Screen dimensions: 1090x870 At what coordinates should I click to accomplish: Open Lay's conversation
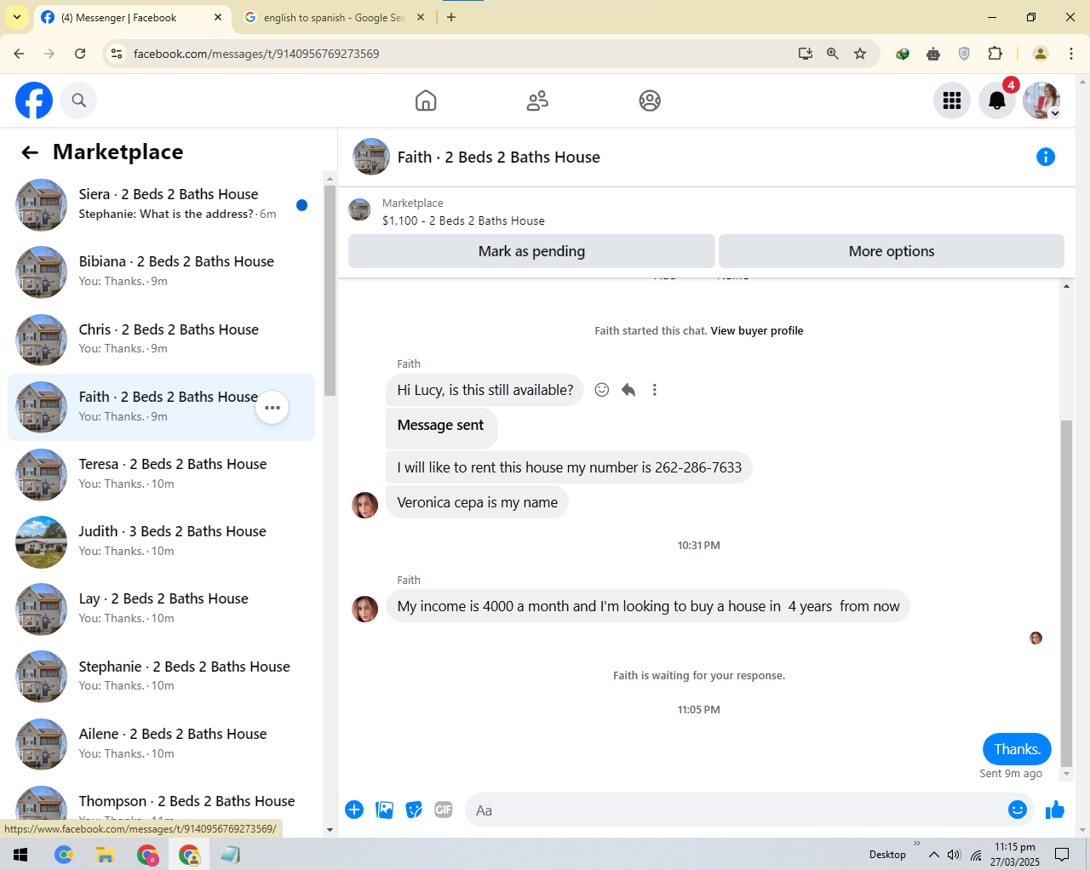pos(162,609)
